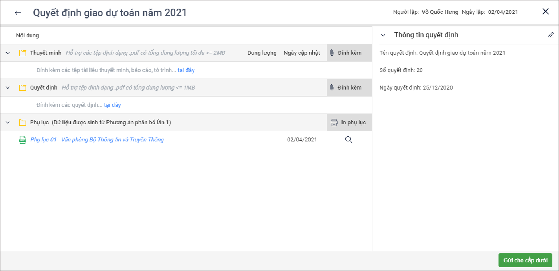Click 'tại đây' link under Quyết định
Viewport: 559px width, 271px height.
coord(112,105)
